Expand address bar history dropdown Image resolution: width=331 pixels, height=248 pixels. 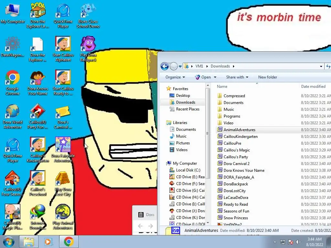[321, 66]
